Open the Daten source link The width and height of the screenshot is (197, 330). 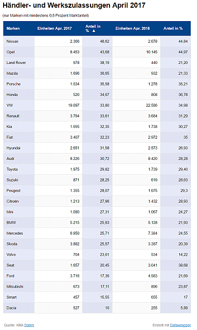click(29, 325)
